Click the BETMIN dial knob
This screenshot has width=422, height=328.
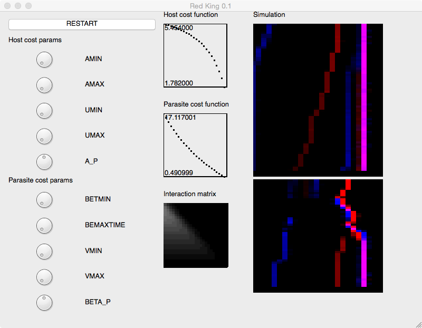point(44,199)
